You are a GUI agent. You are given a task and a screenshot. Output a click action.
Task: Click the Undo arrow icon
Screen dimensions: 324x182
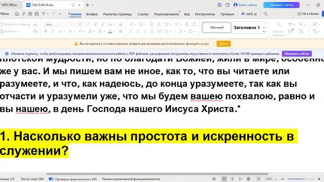[x=44, y=14]
